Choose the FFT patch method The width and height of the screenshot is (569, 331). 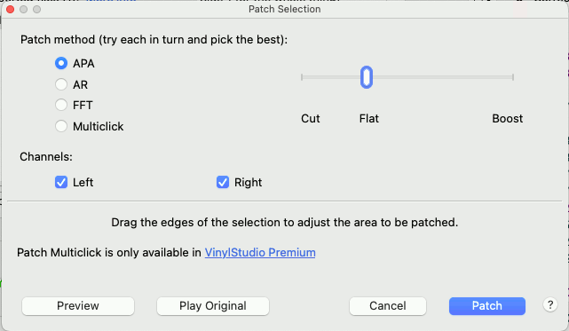(x=61, y=105)
